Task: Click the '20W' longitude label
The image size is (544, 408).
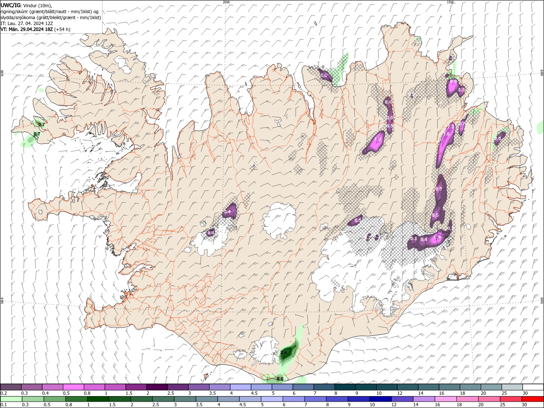Action: coord(226,2)
